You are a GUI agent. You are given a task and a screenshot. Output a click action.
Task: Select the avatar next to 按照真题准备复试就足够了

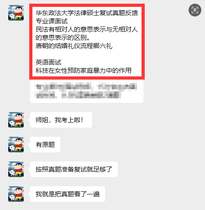(x=16, y=169)
